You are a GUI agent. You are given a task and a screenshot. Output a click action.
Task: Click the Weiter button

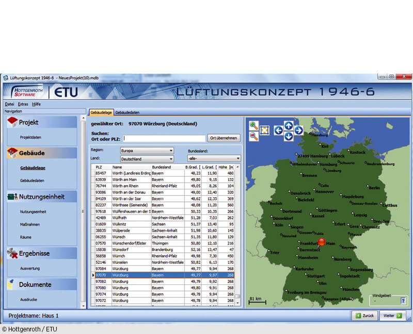(x=392, y=315)
